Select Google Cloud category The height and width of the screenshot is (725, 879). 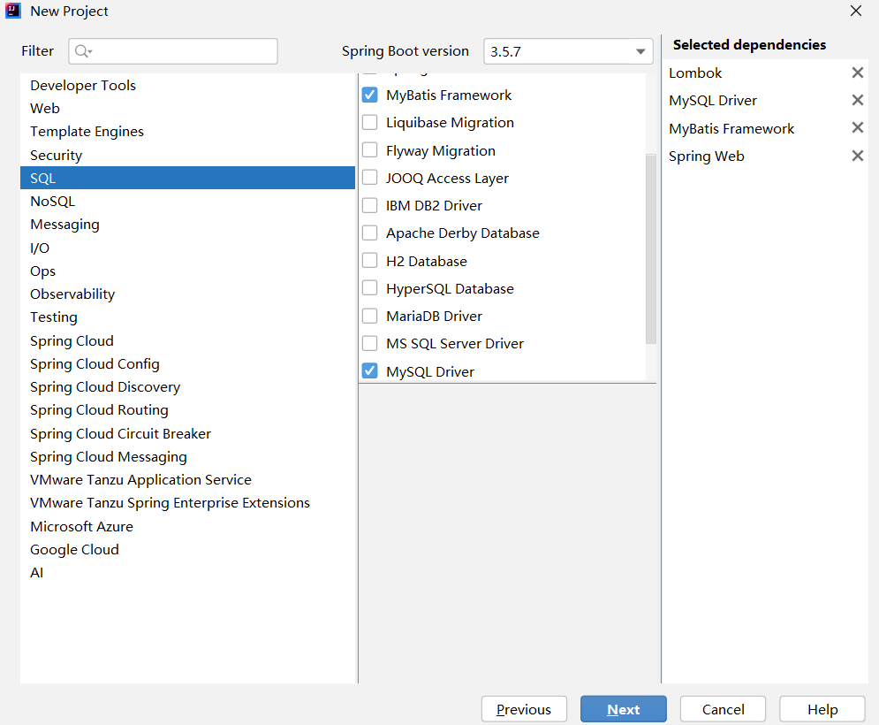click(187, 549)
